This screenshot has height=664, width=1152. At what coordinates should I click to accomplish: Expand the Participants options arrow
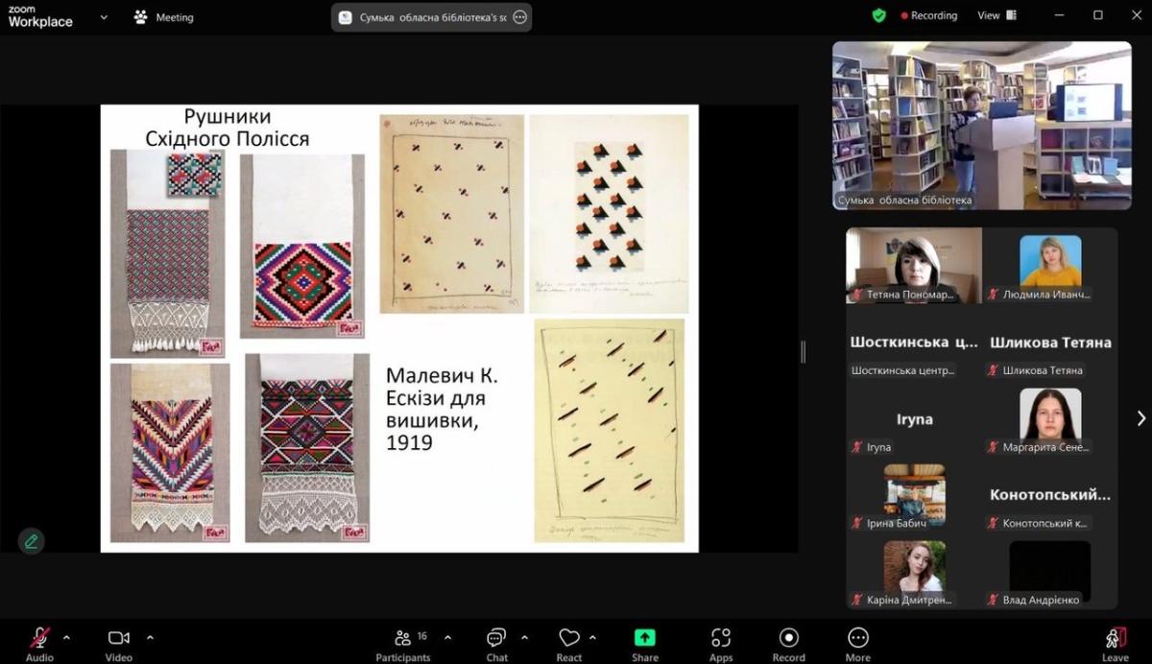pos(447,637)
